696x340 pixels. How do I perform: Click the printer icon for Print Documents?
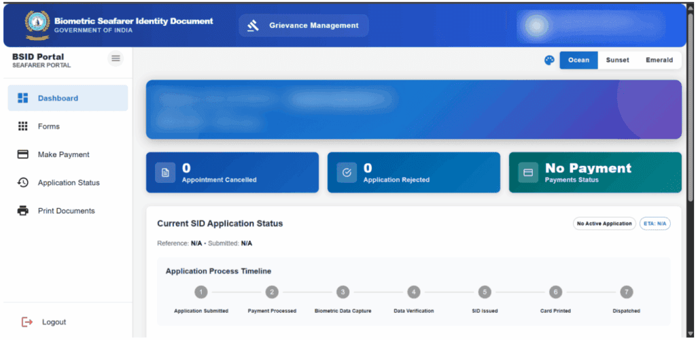pyautogui.click(x=22, y=211)
